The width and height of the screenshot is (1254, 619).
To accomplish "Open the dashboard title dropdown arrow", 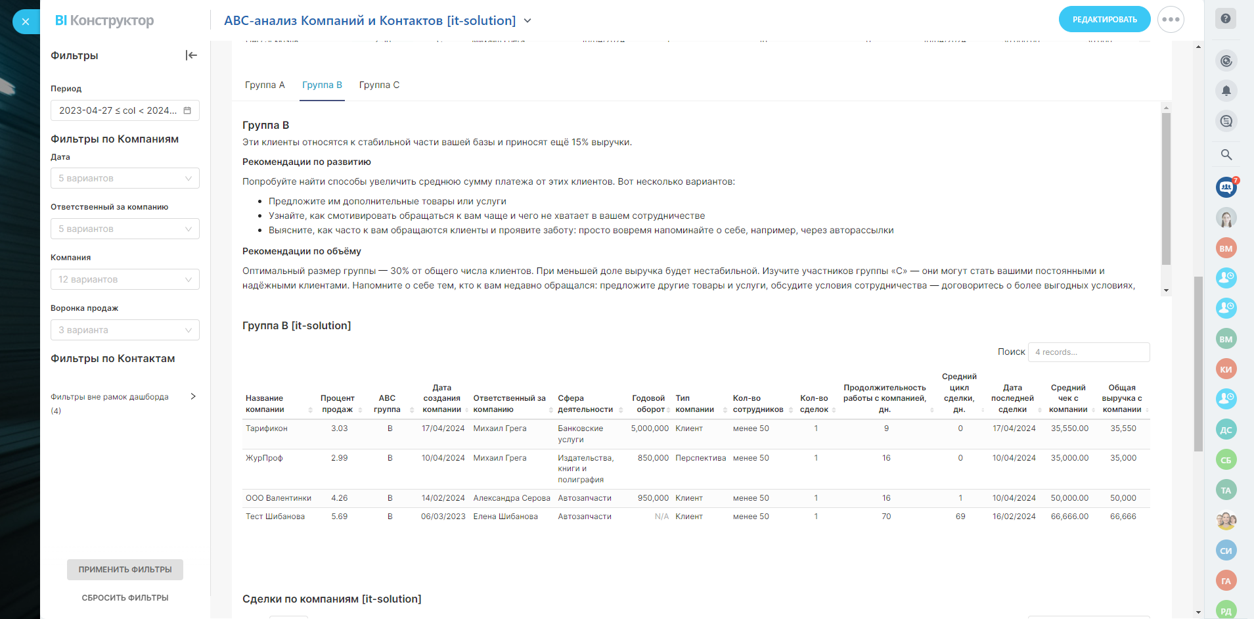I will (x=527, y=21).
